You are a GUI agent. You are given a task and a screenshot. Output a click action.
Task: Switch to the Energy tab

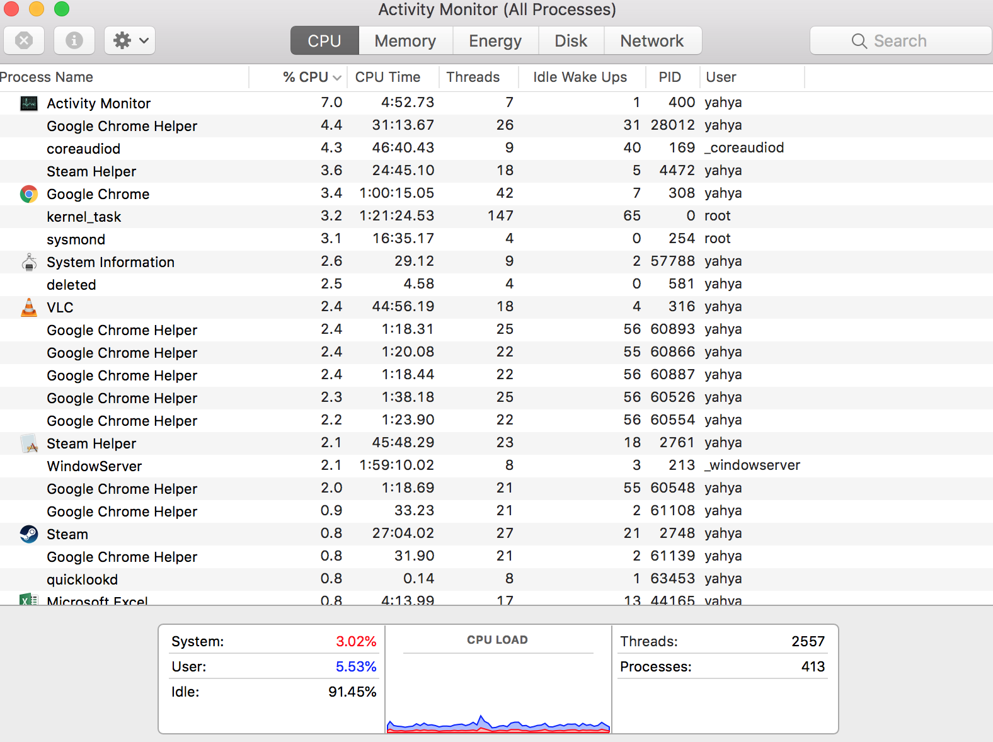(x=495, y=40)
